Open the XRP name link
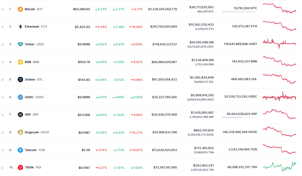 point(32,115)
